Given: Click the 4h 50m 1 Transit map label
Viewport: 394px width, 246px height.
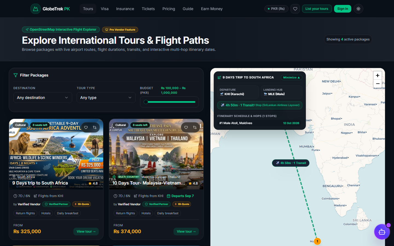Looking at the screenshot, I should (291, 163).
